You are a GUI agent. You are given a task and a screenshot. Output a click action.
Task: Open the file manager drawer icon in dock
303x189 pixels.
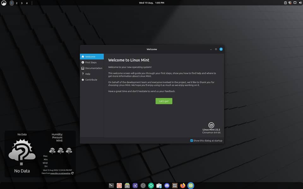[127, 186]
